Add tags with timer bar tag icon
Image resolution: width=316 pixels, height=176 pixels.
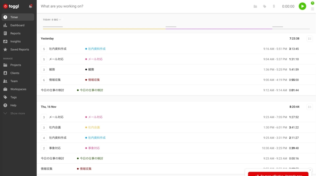(x=264, y=6)
